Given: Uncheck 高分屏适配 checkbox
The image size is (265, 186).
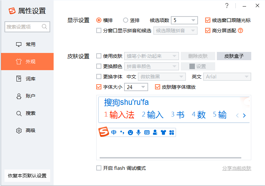Looking at the screenshot, I should pyautogui.click(x=208, y=31).
